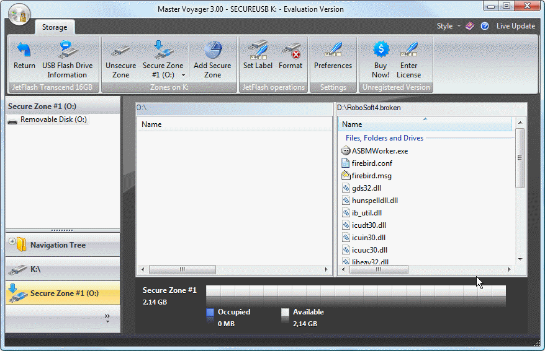This screenshot has width=545, height=351.
Task: Select the ASBMWorker.exe file icon
Action: click(x=346, y=150)
